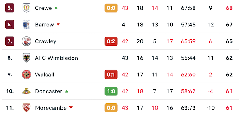Viewport: 239px width, 116px height.
Task: Open Crewe's live 0:0 score badge
Action: pos(111,8)
